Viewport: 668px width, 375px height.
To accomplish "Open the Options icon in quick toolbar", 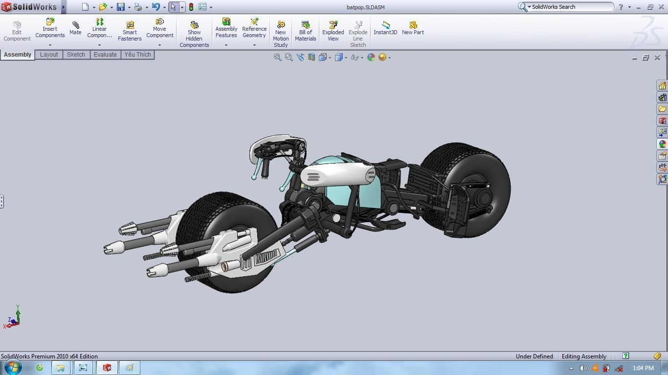I will point(202,7).
